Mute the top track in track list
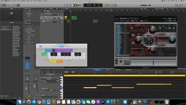 (46, 15)
